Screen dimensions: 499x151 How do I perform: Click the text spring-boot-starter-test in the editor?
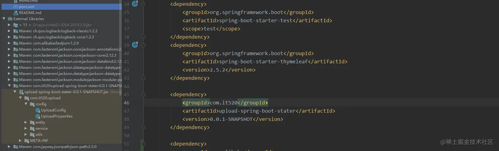[256, 21]
